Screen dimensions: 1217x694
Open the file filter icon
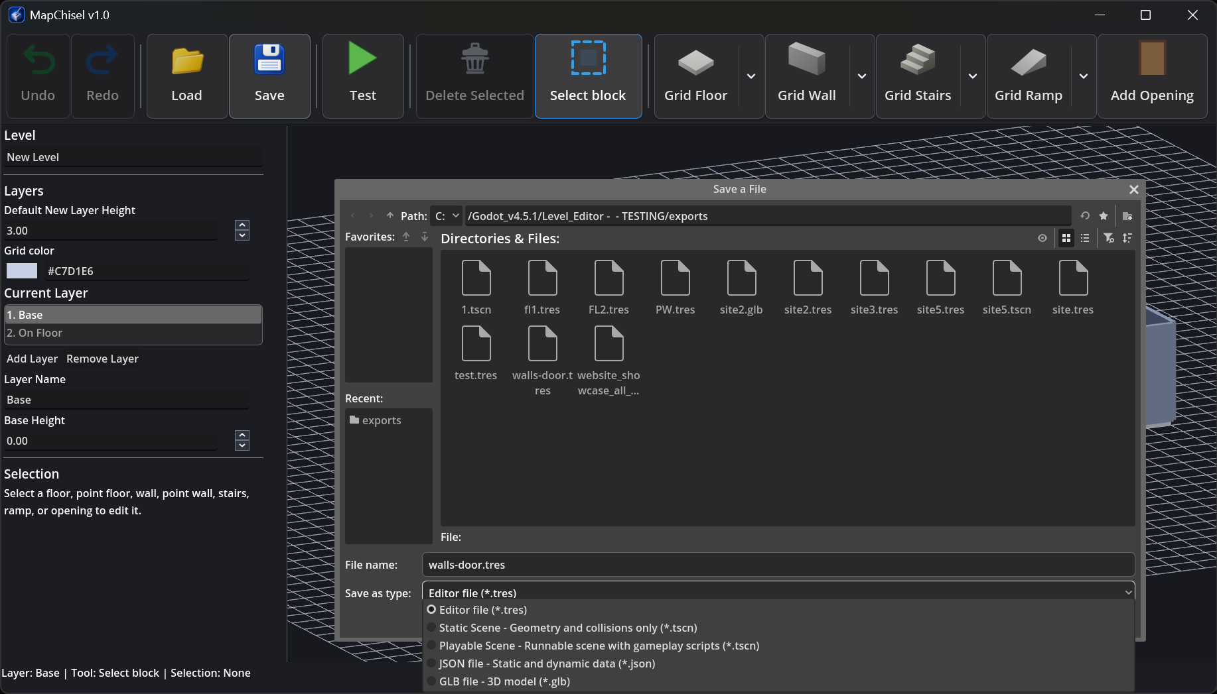coord(1109,238)
